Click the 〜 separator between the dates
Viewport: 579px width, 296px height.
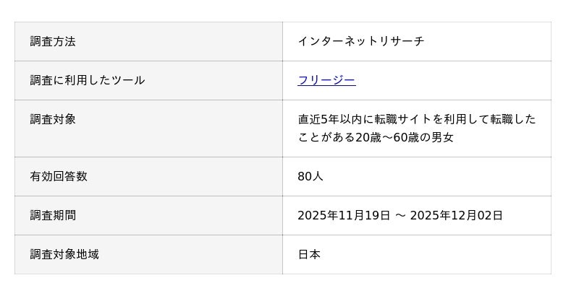[400, 215]
